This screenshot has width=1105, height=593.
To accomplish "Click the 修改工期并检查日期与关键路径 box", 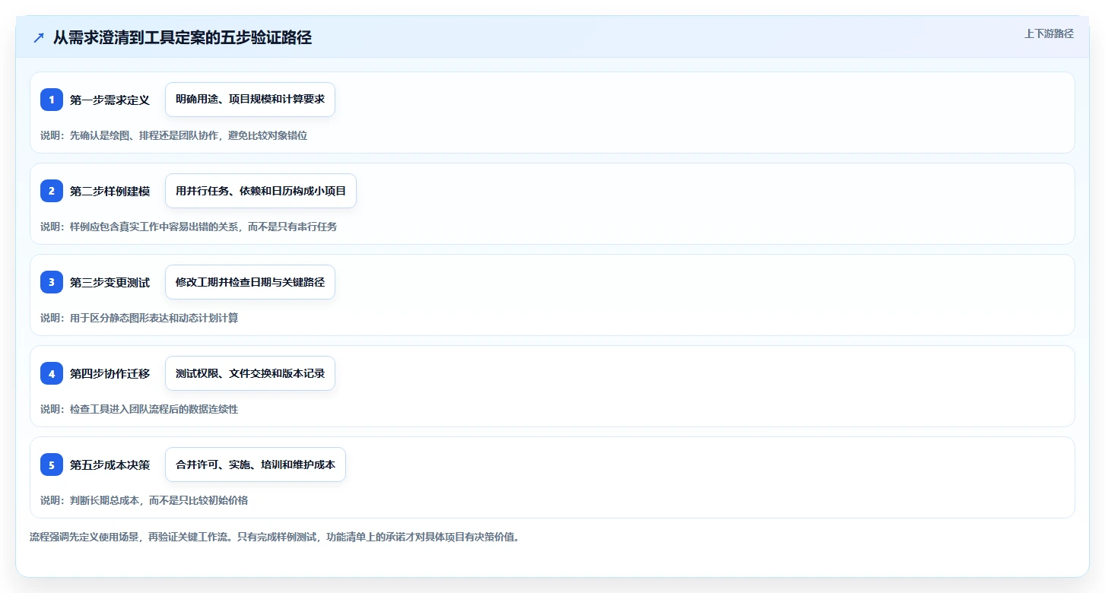I will click(250, 282).
